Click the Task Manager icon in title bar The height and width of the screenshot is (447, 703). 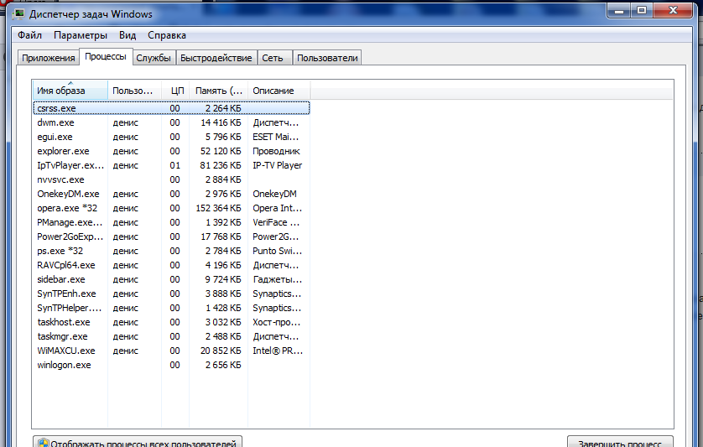(20, 13)
